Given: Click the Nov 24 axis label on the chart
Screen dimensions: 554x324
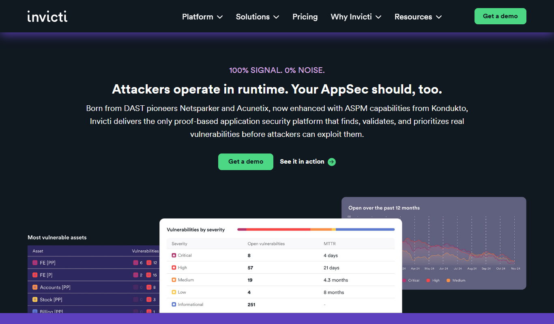Looking at the screenshot, I should tap(515, 269).
